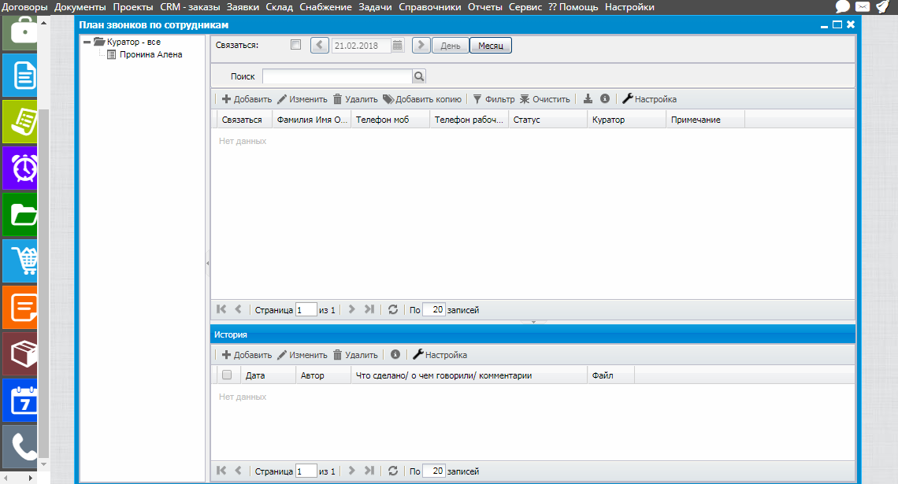Open the CRM - заказы menu
This screenshot has height=484, width=898.
(190, 7)
